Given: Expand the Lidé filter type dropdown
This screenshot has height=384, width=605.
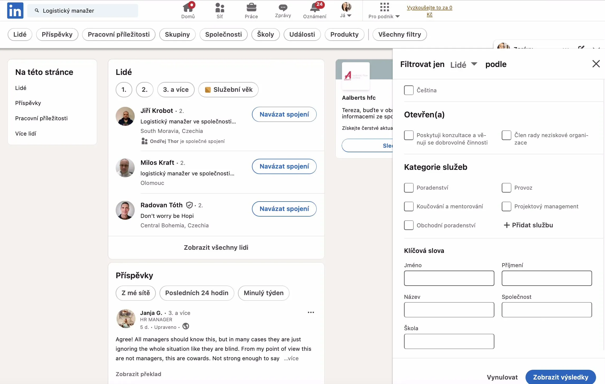Looking at the screenshot, I should coord(463,64).
